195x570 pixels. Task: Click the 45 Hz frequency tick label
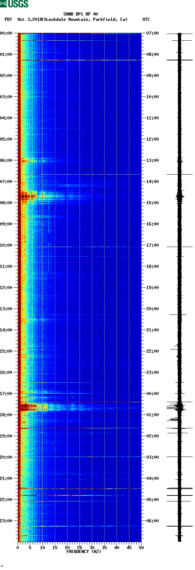point(129,548)
